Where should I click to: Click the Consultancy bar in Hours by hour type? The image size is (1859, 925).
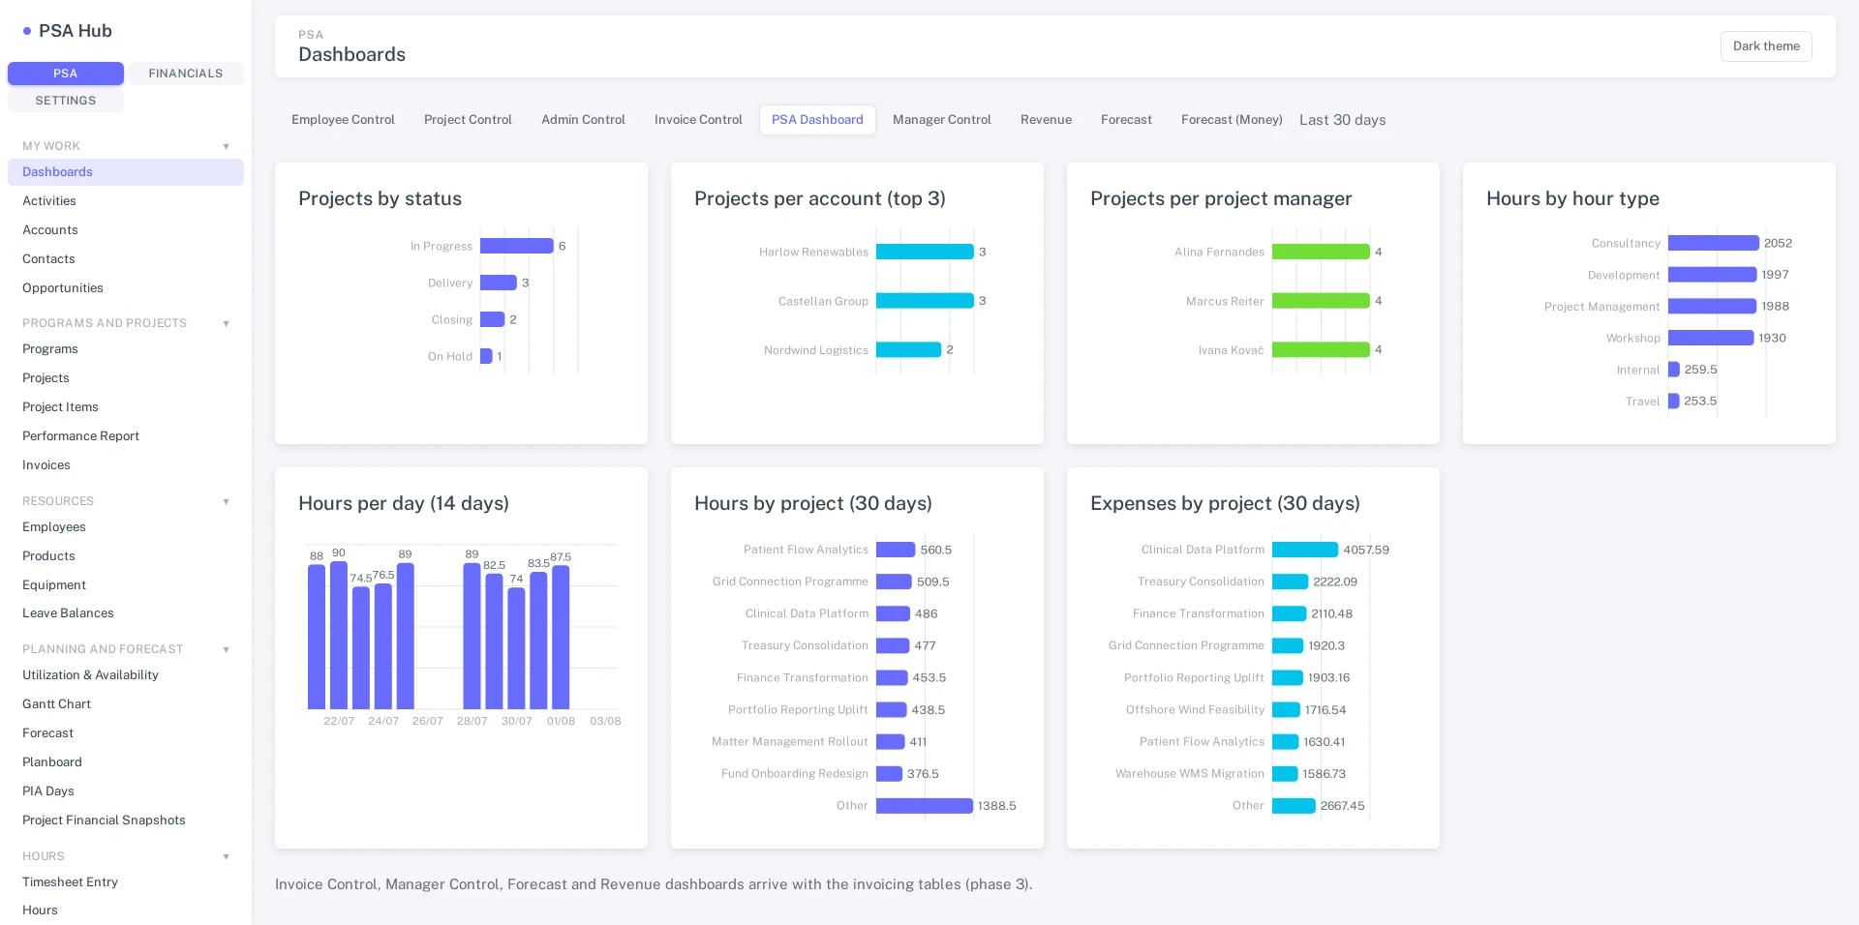coord(1714,243)
